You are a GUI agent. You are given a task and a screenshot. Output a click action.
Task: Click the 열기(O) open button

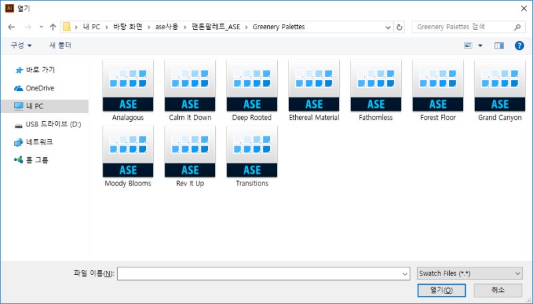[x=442, y=291]
